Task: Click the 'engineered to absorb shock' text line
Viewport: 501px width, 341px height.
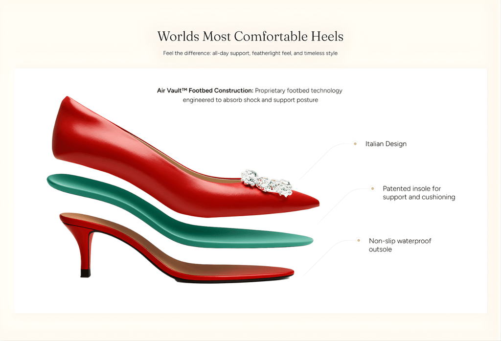Action: (250, 100)
